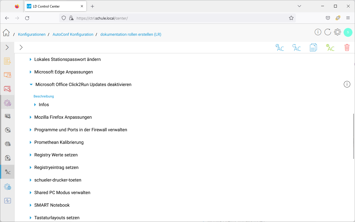Viewport: 355px width, 222px height.
Task: Open the monitor-with-gear sidebar icon
Action: click(x=8, y=116)
